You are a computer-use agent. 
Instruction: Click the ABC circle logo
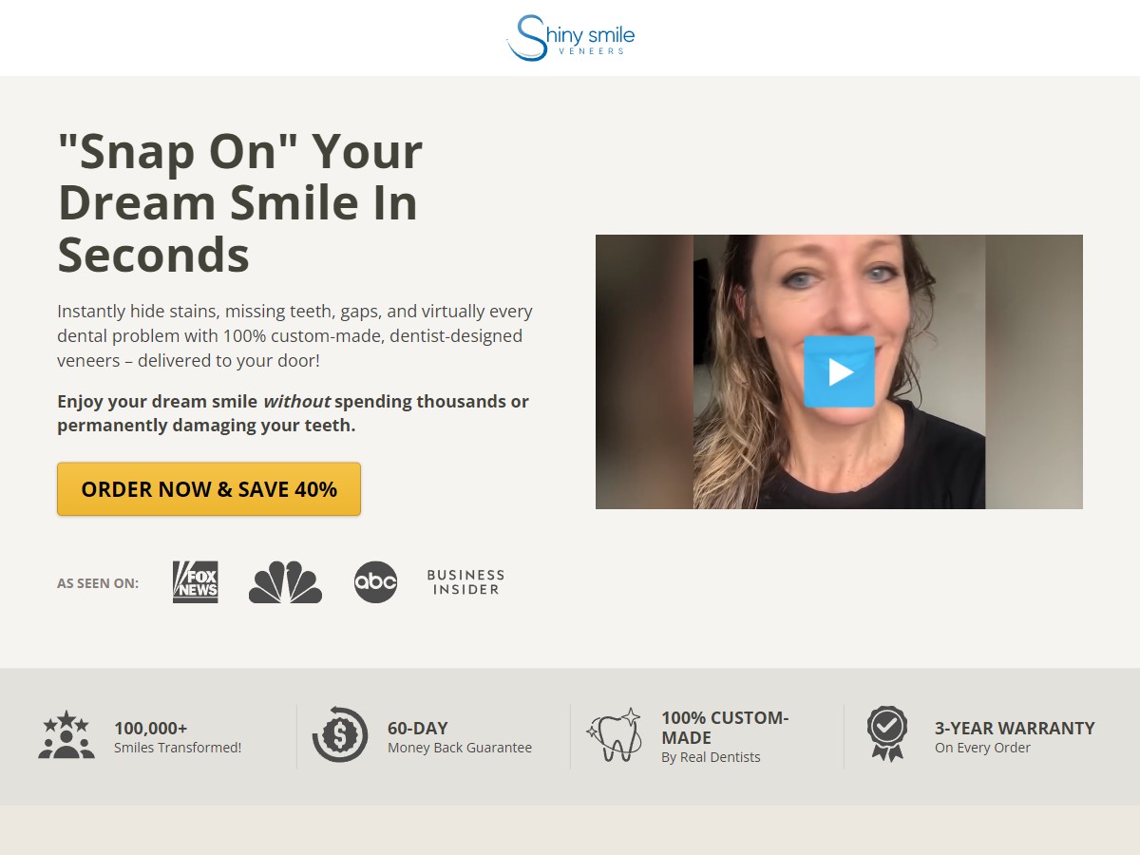point(375,582)
